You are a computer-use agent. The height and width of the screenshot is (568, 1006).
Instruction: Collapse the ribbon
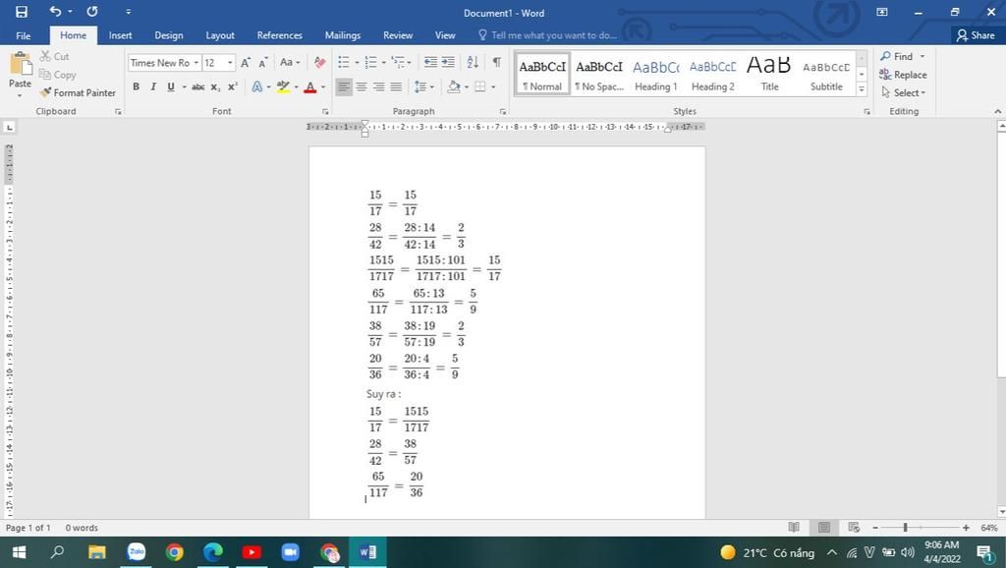tap(998, 112)
